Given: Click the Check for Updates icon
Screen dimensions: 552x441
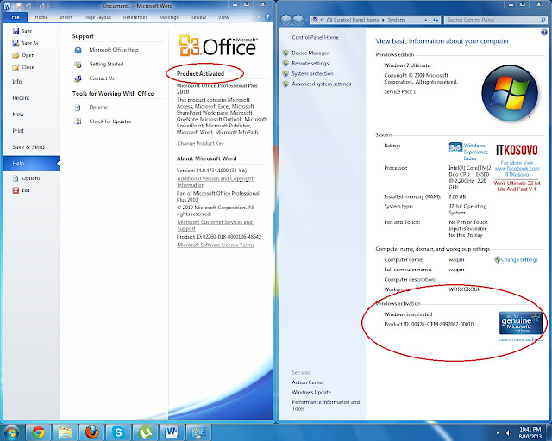Looking at the screenshot, I should tap(78, 121).
